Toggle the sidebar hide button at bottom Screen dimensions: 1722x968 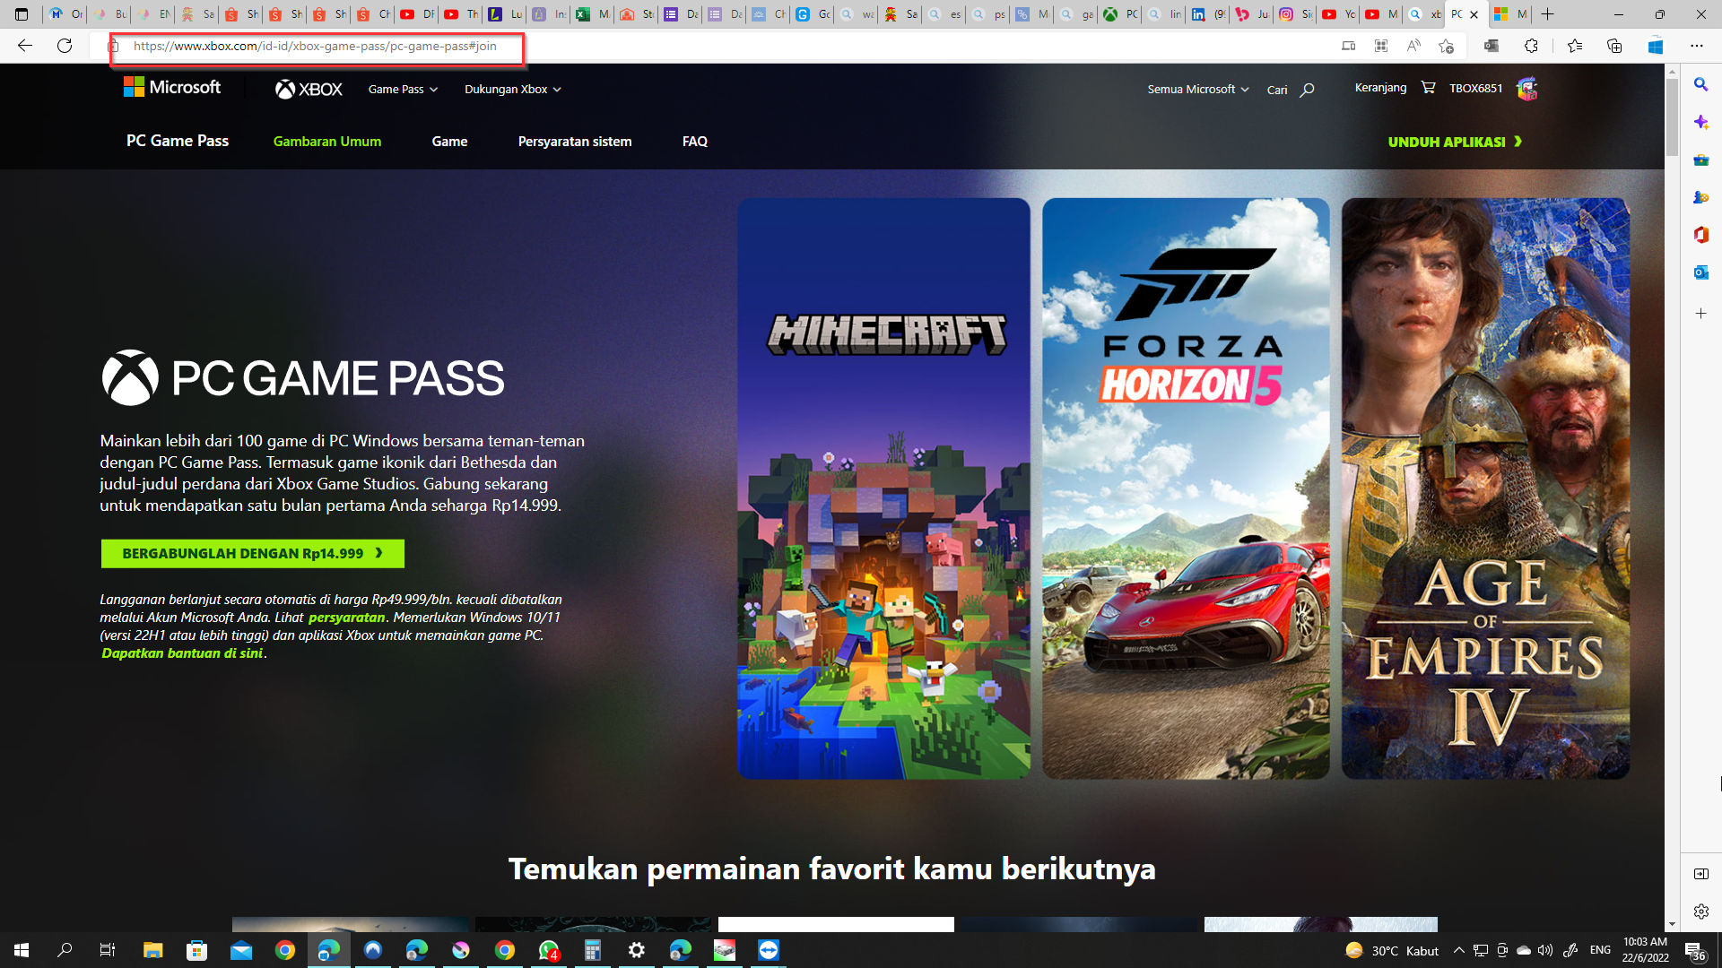tap(1700, 874)
